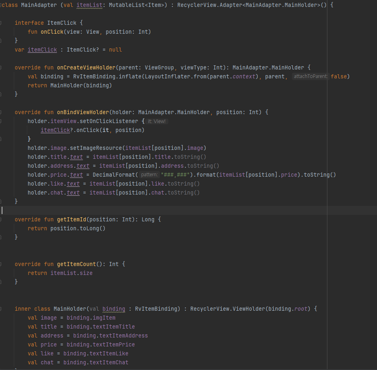
Task: Click the size property after itemList
Action: (x=86, y=273)
